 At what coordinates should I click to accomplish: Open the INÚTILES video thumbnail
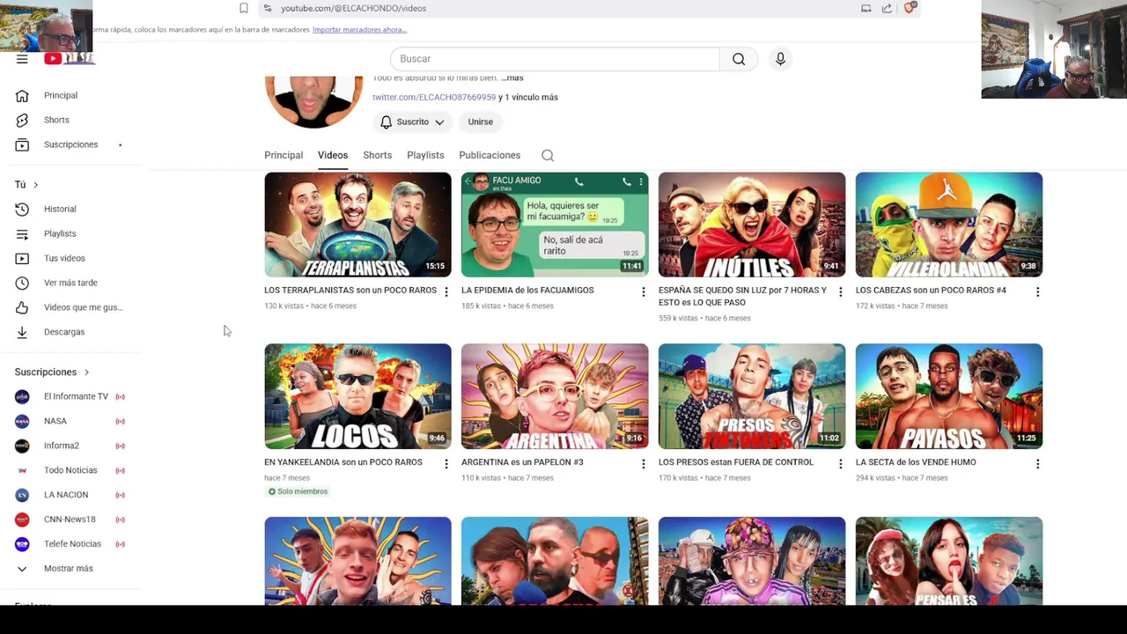tap(752, 225)
